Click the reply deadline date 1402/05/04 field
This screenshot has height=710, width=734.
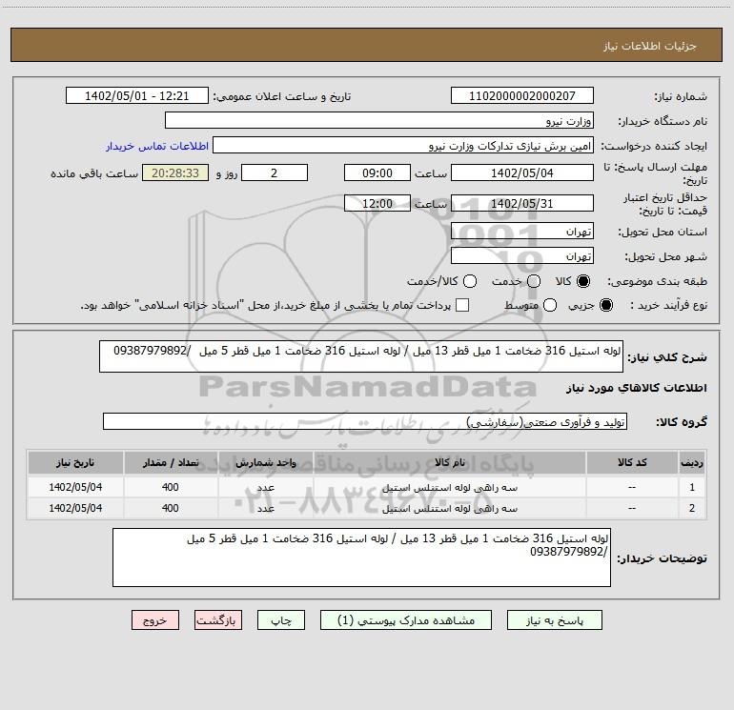click(522, 172)
